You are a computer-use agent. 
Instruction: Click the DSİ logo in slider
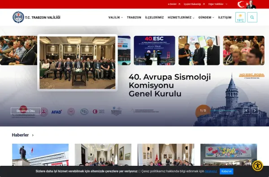[x=84, y=112]
